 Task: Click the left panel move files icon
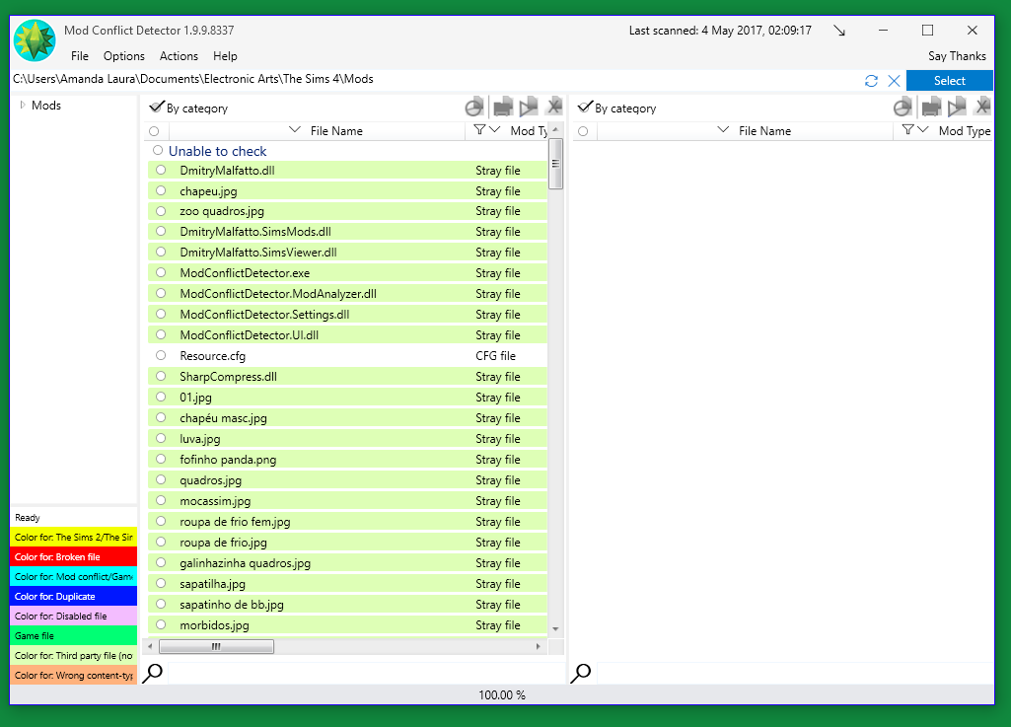[503, 108]
